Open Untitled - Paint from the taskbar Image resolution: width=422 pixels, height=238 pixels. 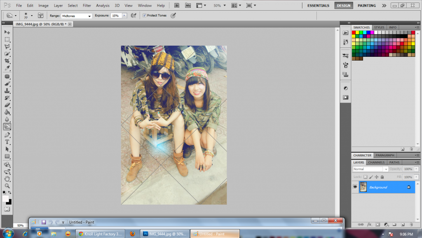coord(215,234)
